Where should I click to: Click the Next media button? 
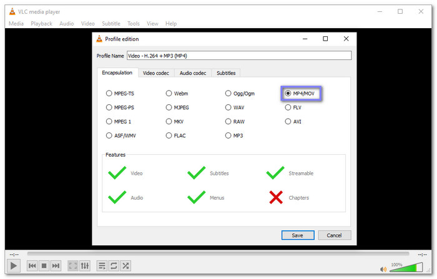pos(56,266)
